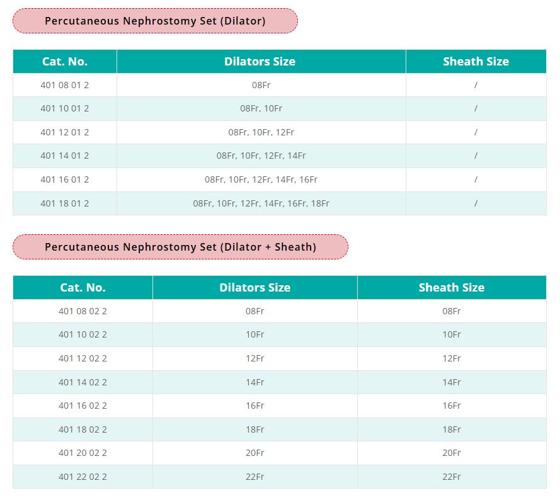Click the "08Fr, 10Fr, 12Fr, 14Fr, 16Fr, 18Fr" cell
The height and width of the screenshot is (500, 560).
pyautogui.click(x=261, y=203)
